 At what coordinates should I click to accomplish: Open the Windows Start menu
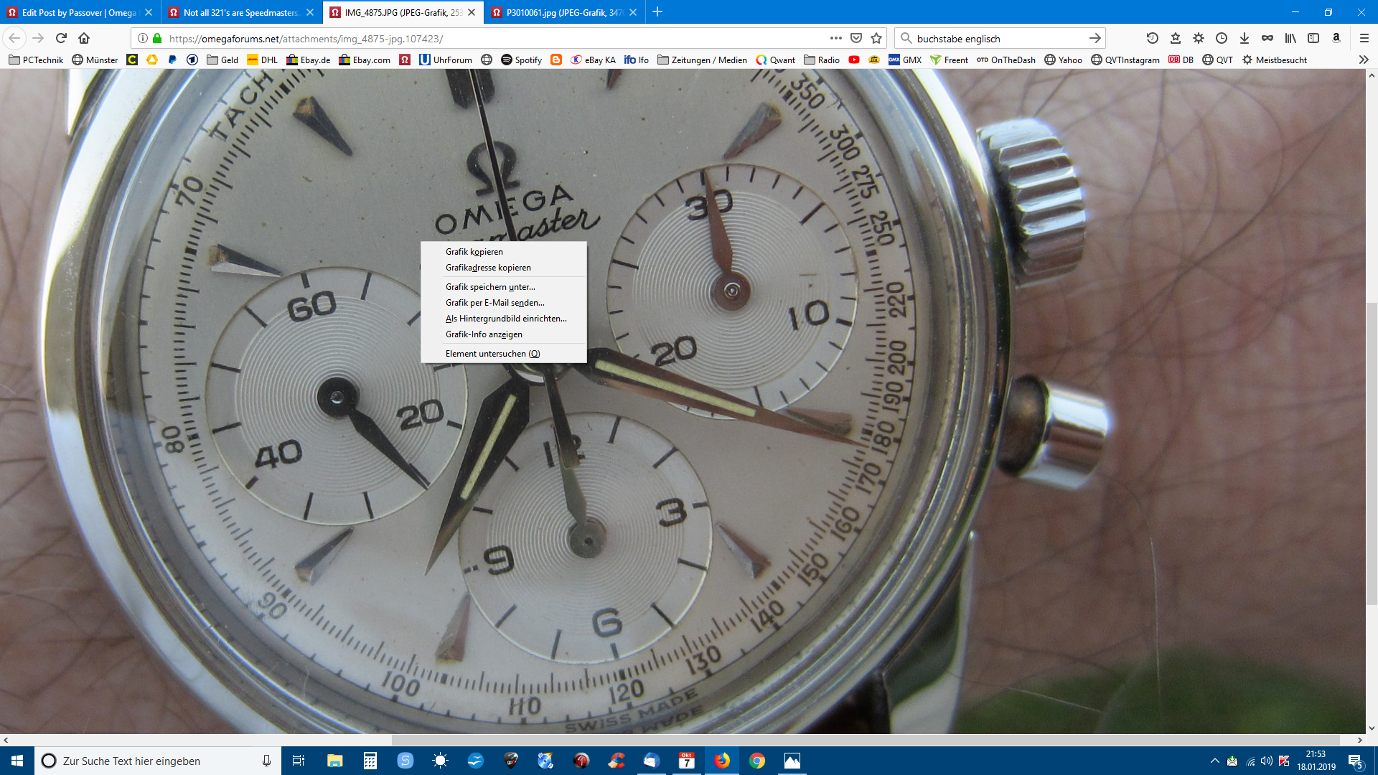point(17,761)
